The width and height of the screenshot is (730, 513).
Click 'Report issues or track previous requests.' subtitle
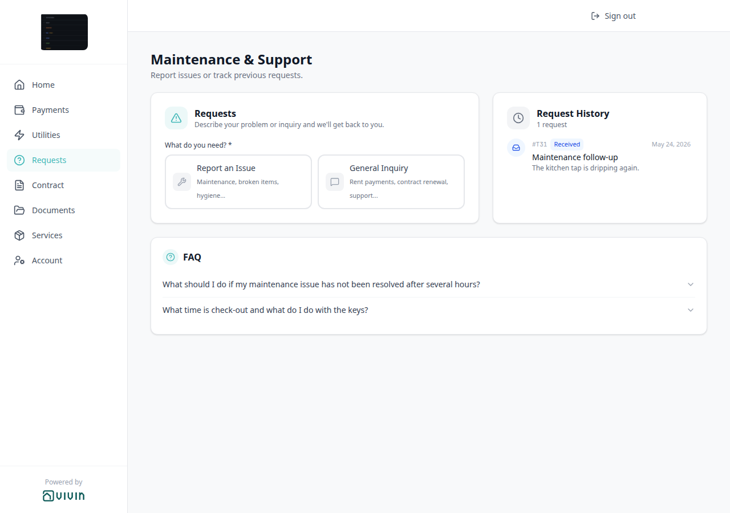(x=227, y=75)
